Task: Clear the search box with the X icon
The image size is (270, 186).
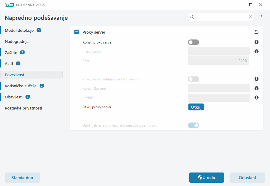Action: pyautogui.click(x=250, y=17)
